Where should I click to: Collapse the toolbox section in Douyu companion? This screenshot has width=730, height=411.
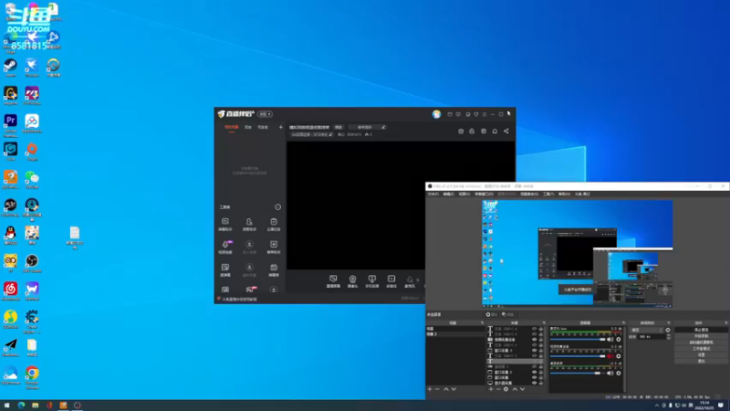click(x=278, y=207)
